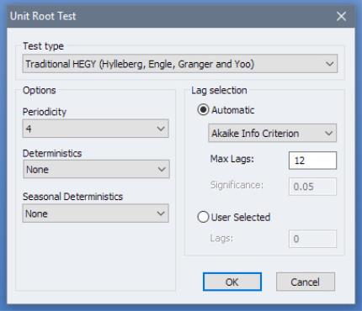Choose the User Selected radio option
362x311 pixels.
(x=203, y=217)
